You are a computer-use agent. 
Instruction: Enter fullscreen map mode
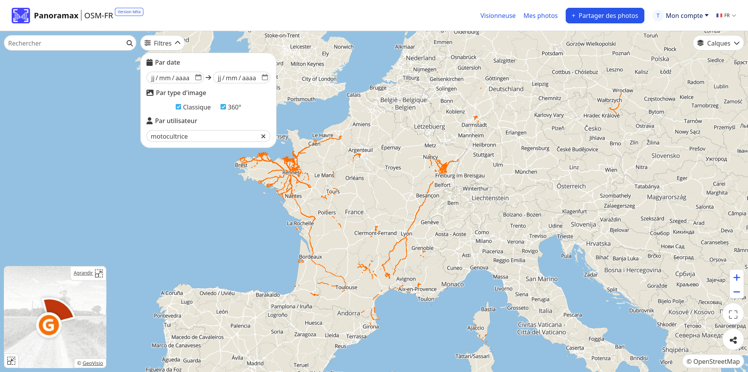tap(733, 315)
